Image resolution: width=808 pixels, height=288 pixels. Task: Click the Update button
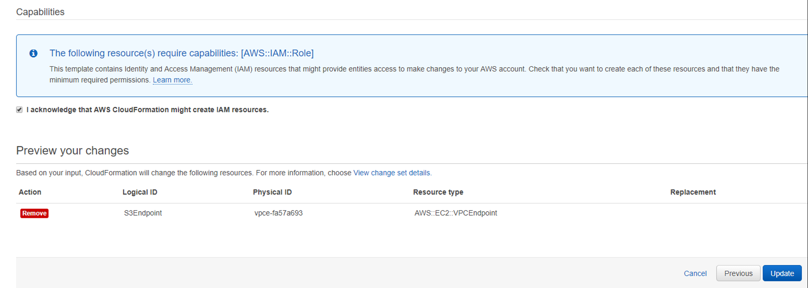pos(782,273)
